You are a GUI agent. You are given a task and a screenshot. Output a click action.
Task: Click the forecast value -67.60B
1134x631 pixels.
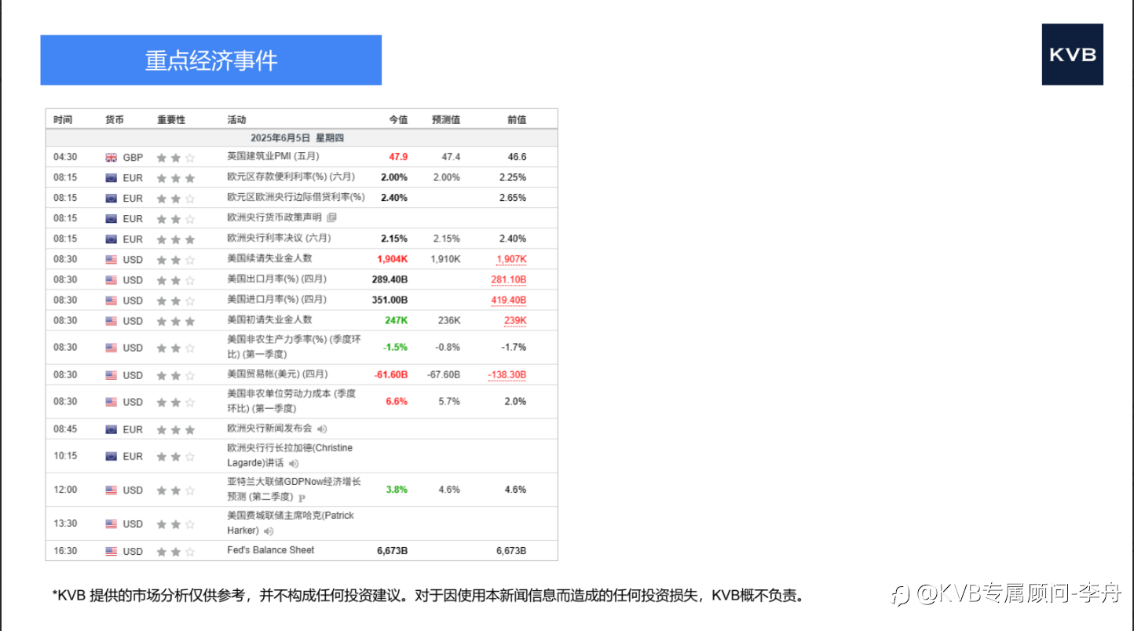coord(444,374)
